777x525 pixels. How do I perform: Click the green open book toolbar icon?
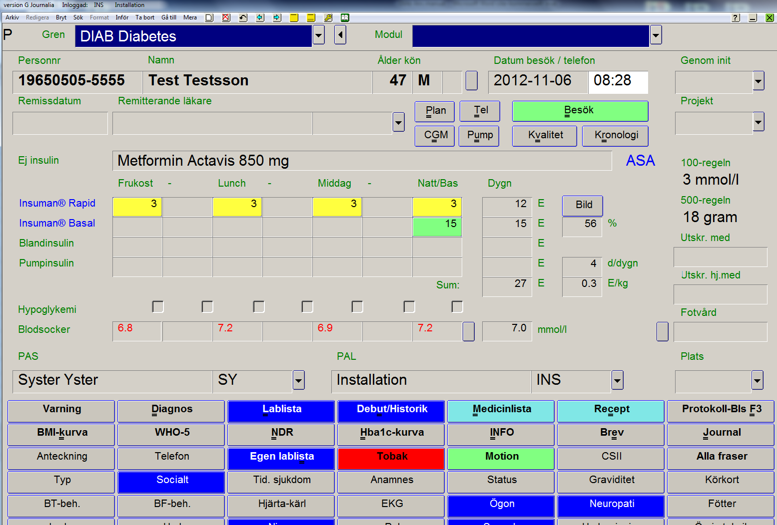(x=345, y=17)
